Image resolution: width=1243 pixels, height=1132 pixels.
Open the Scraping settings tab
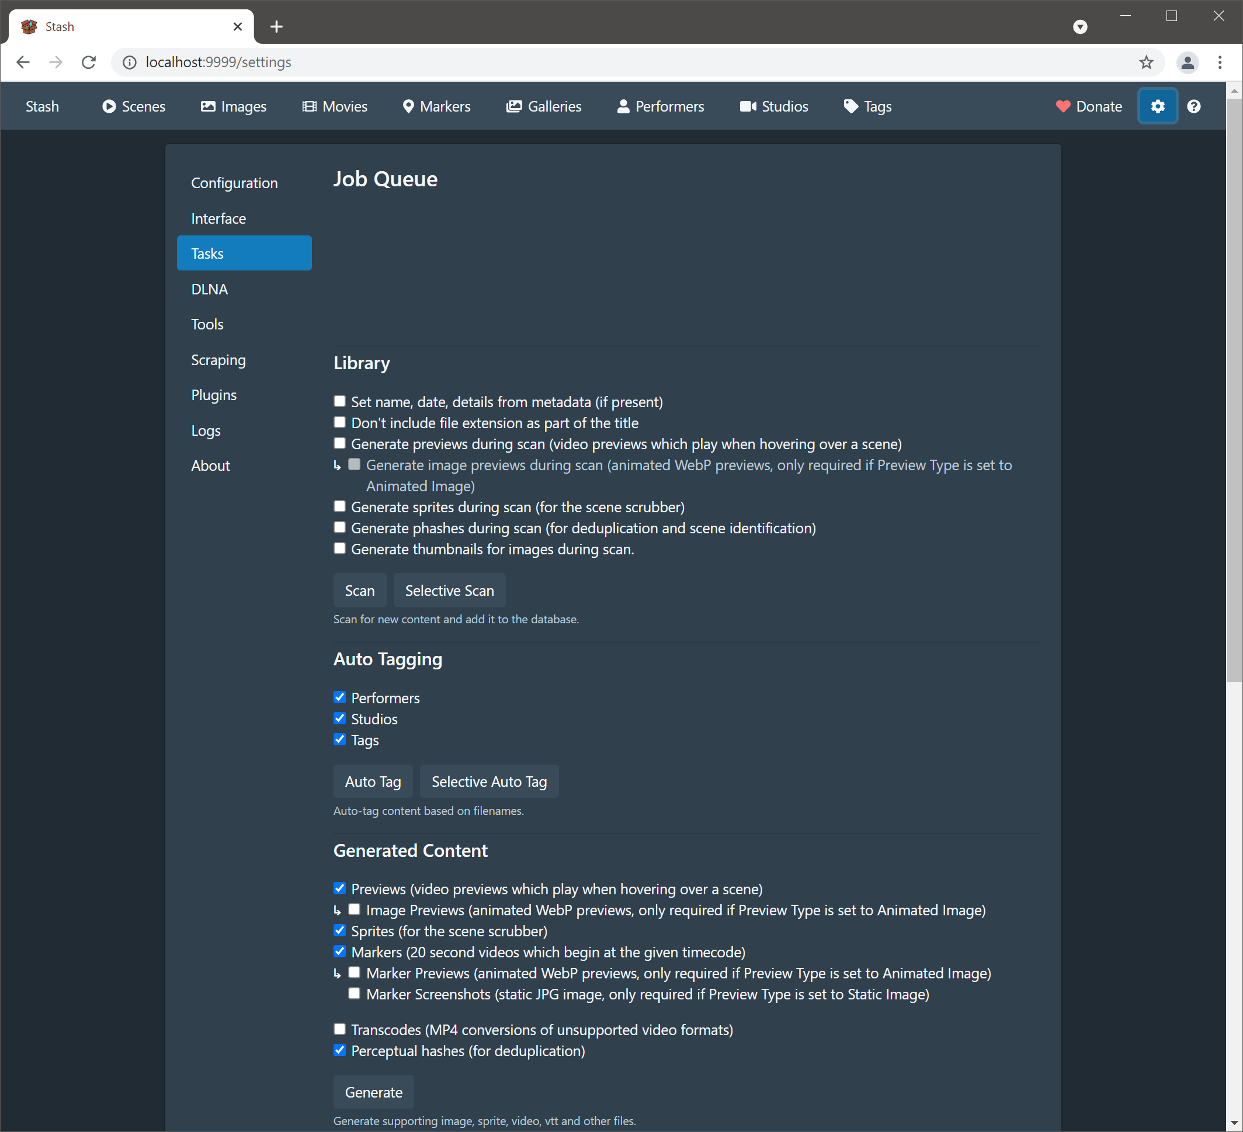tap(244, 359)
